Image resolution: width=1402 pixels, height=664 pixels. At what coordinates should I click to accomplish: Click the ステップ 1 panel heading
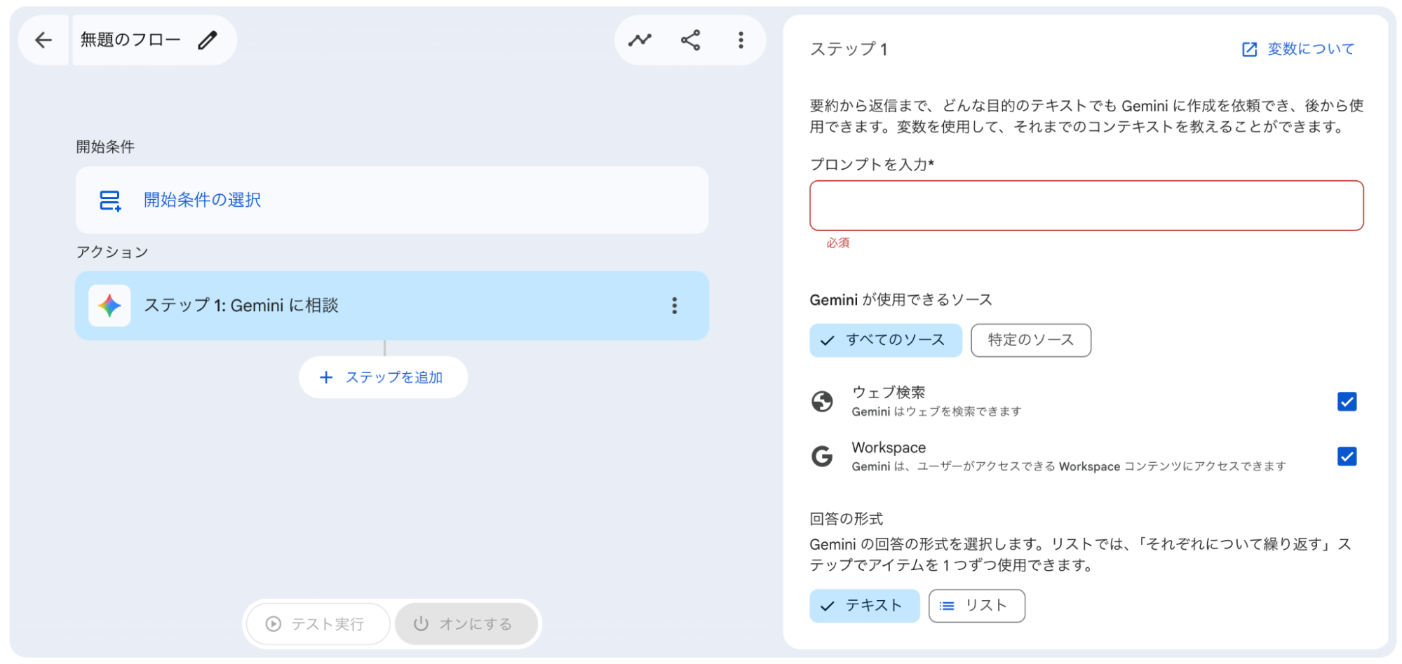[849, 49]
